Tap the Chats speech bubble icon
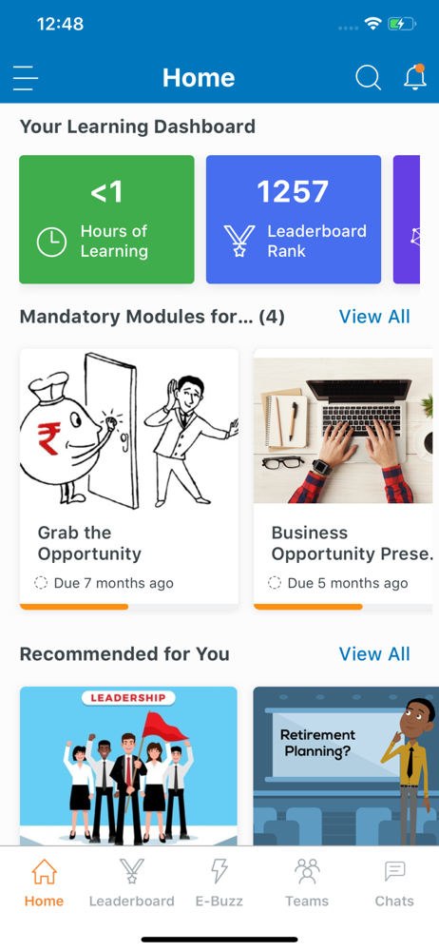Image resolution: width=439 pixels, height=951 pixels. tap(394, 871)
